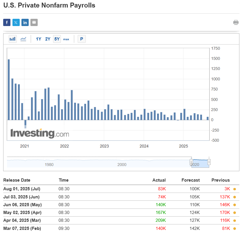Share page via Facebook icon

tap(7, 22)
